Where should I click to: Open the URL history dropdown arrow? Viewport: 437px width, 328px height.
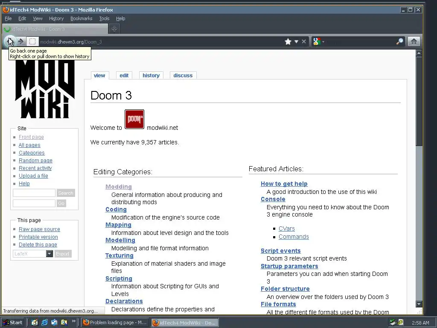(296, 41)
